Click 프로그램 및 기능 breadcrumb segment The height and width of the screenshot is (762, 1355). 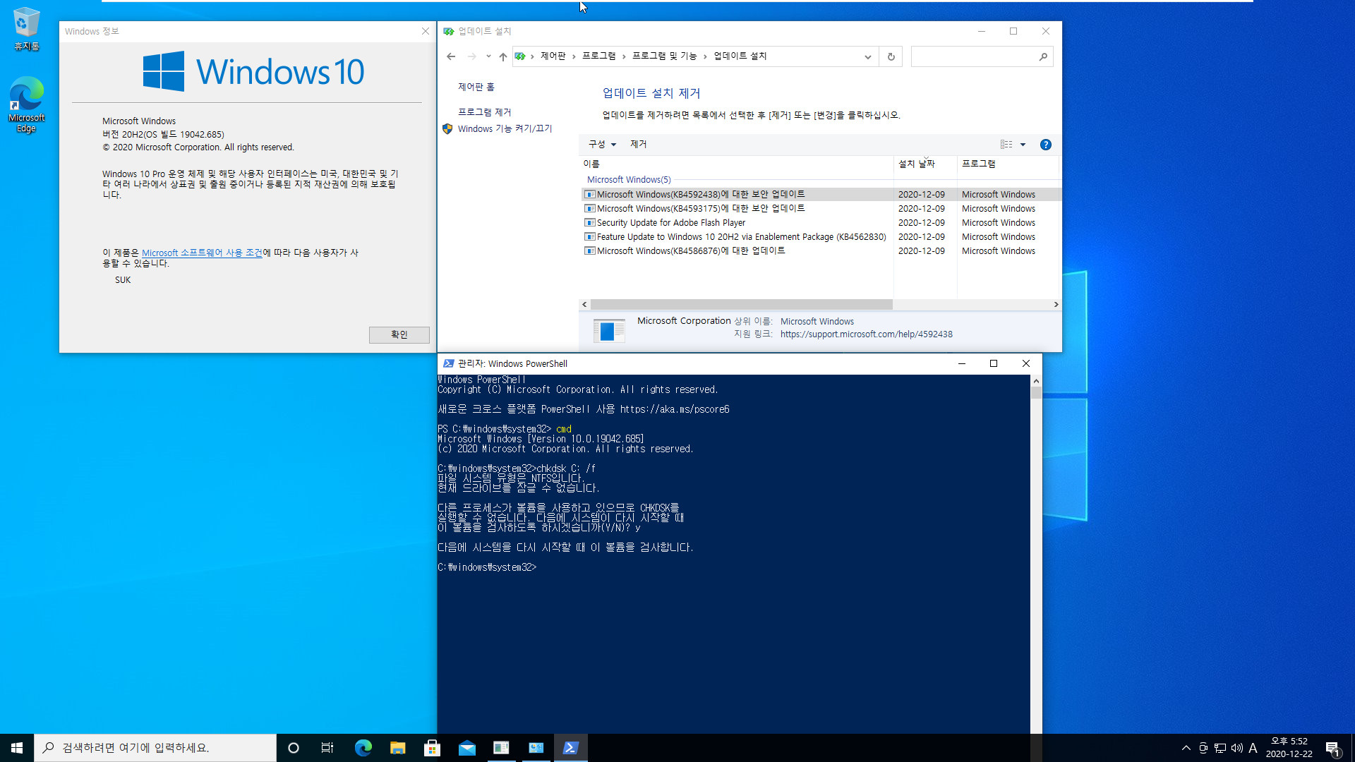[x=665, y=56]
